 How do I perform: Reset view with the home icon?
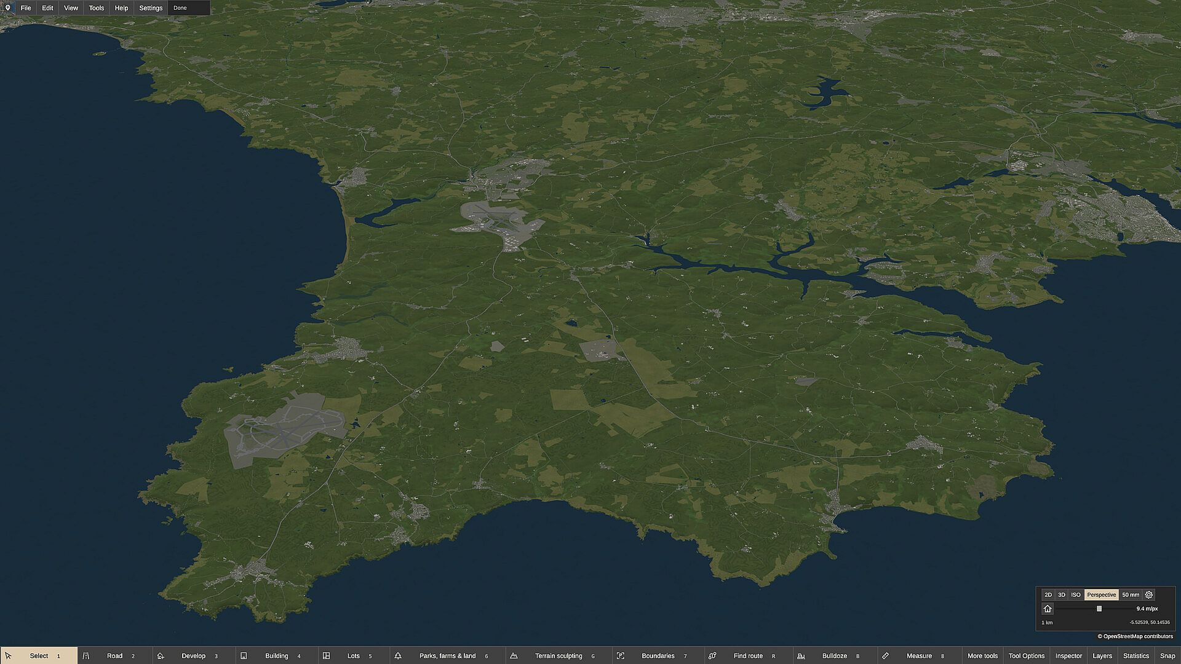coord(1048,609)
